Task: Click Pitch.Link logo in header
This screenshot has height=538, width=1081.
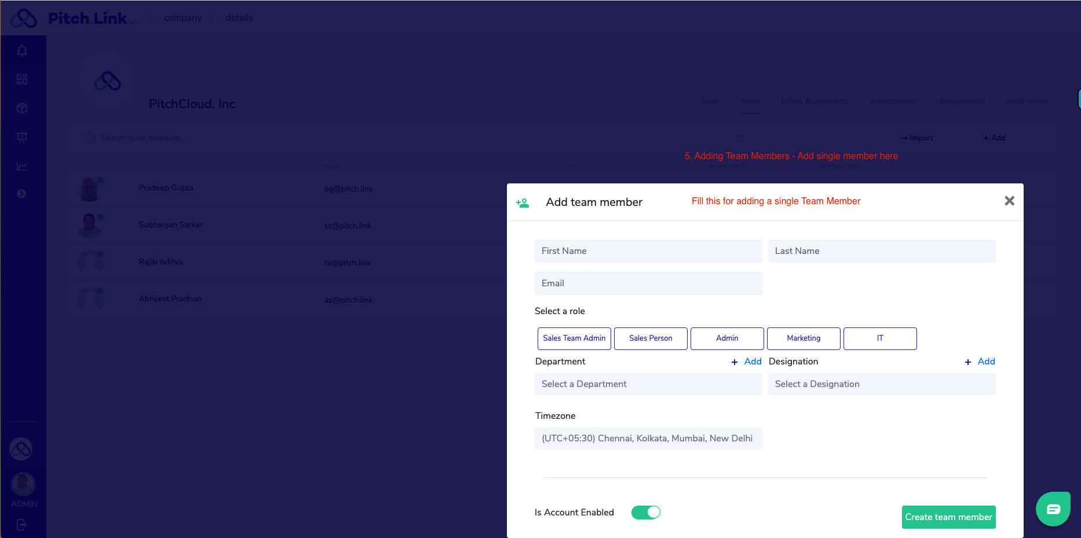Action: 75,18
